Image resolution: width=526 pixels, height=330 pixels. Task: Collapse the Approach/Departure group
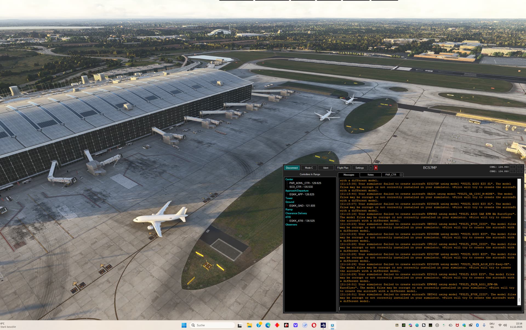coord(297,190)
